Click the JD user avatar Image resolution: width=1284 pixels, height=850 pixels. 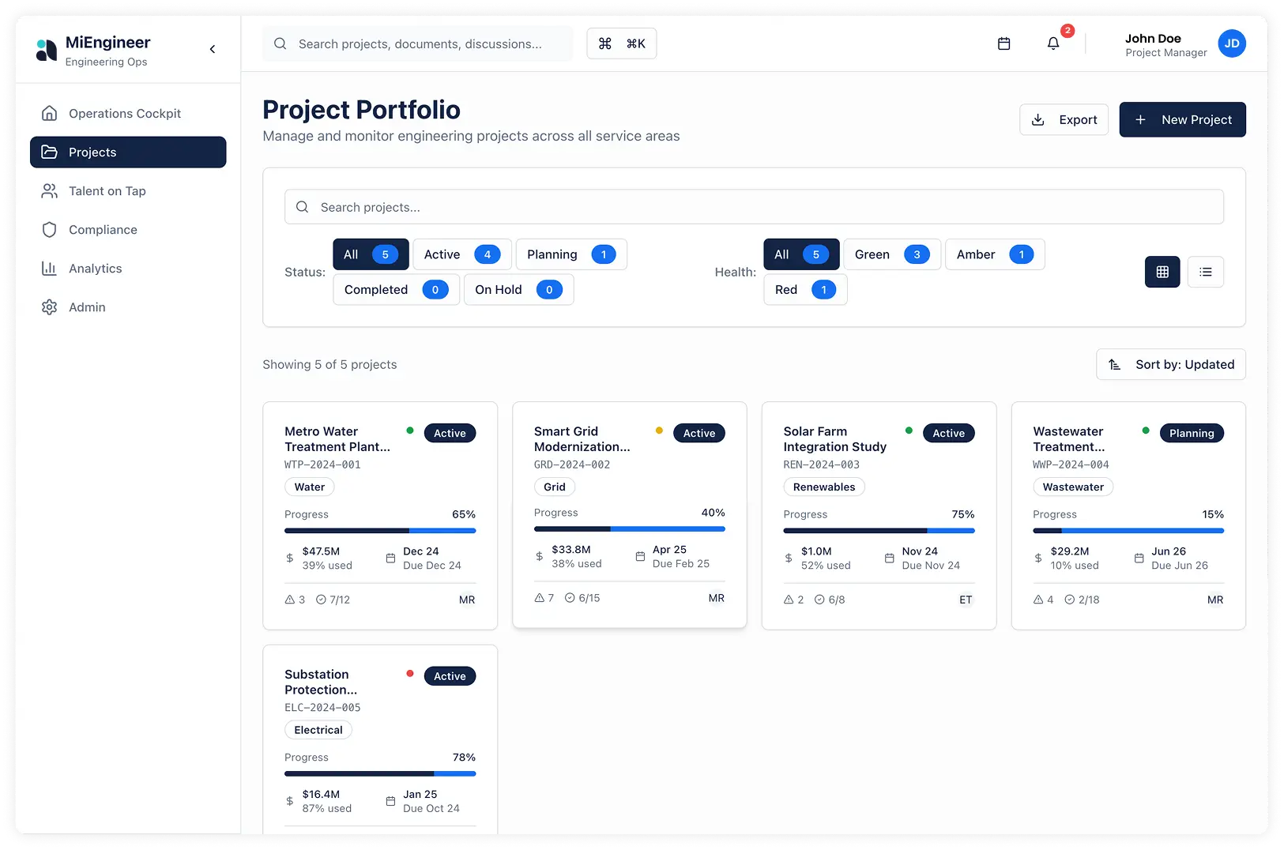tap(1231, 44)
